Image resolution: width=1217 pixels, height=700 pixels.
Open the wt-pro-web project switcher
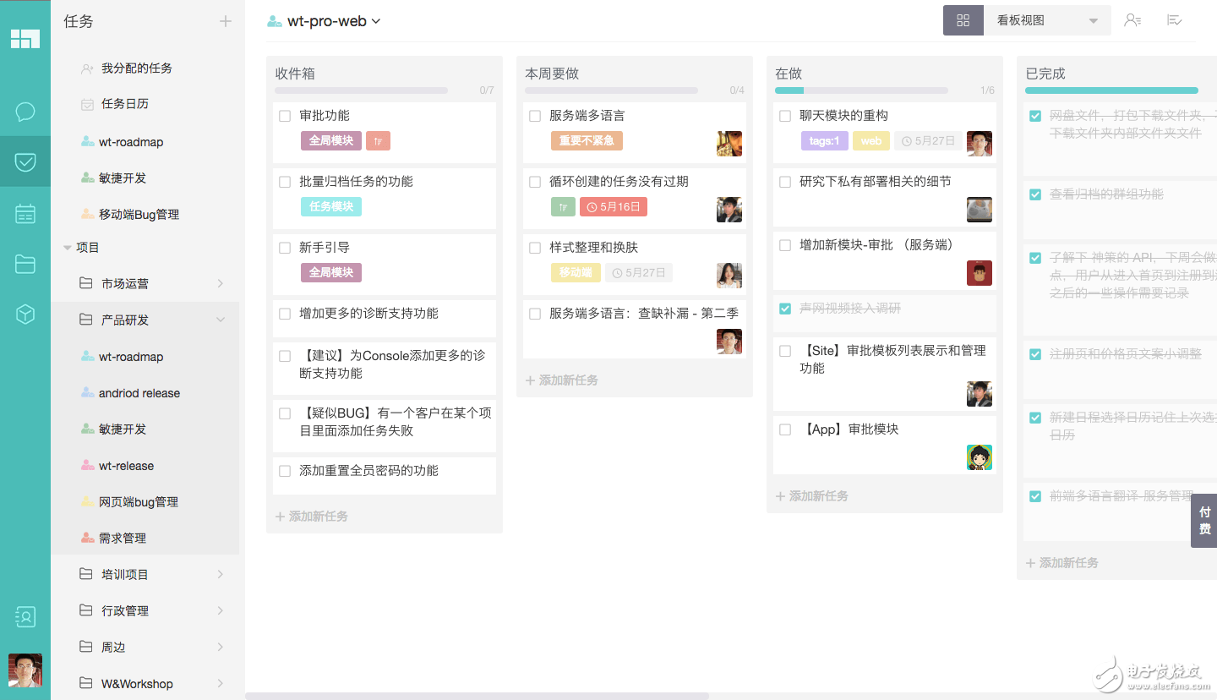325,20
